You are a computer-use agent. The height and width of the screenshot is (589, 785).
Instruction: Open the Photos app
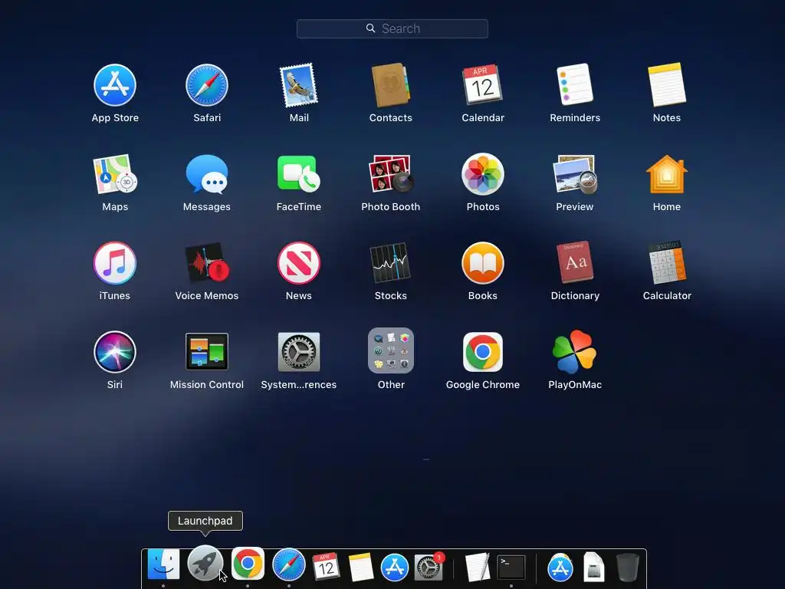click(x=483, y=174)
